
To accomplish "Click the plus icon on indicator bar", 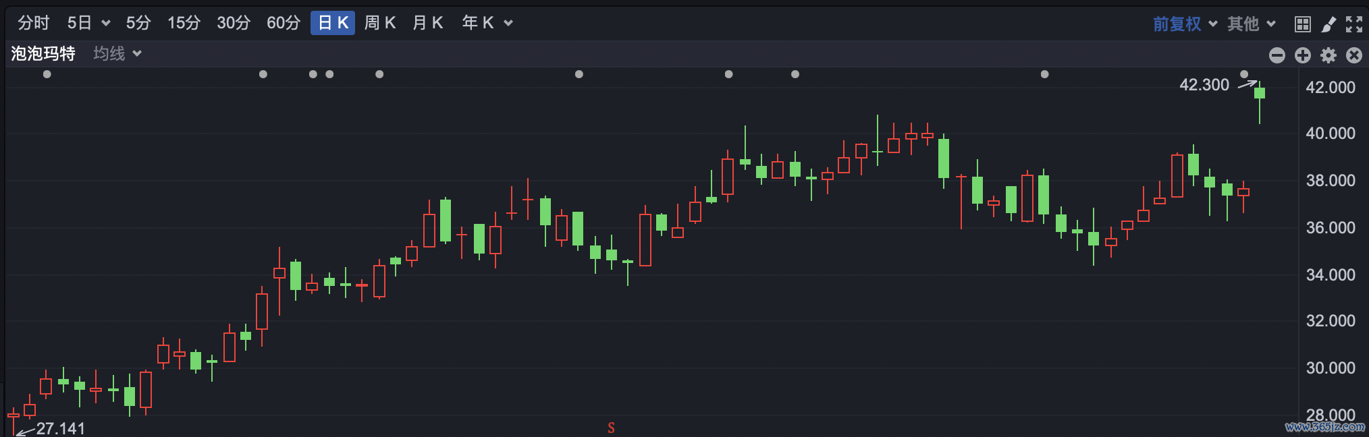I will click(x=1303, y=55).
